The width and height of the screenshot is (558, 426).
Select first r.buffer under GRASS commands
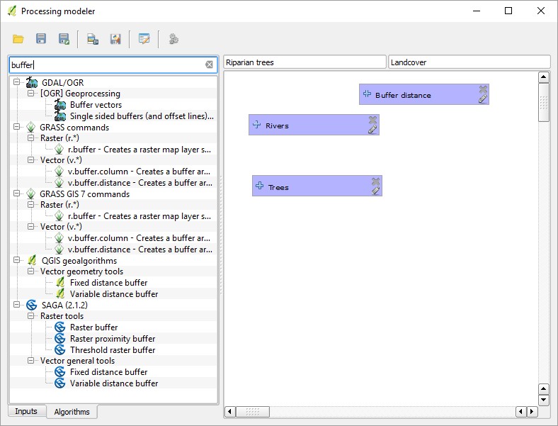[139, 150]
